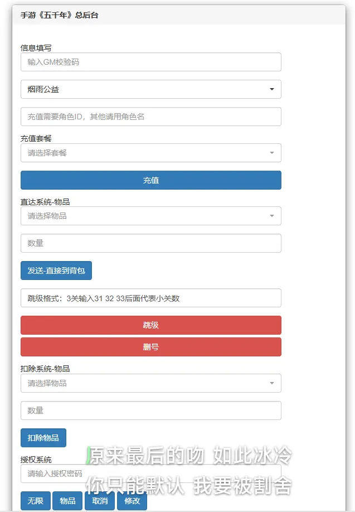This screenshot has width=355, height=512.
Task: Open the 请选择物品 item dropdown under 直达系统
Action: 150,216
